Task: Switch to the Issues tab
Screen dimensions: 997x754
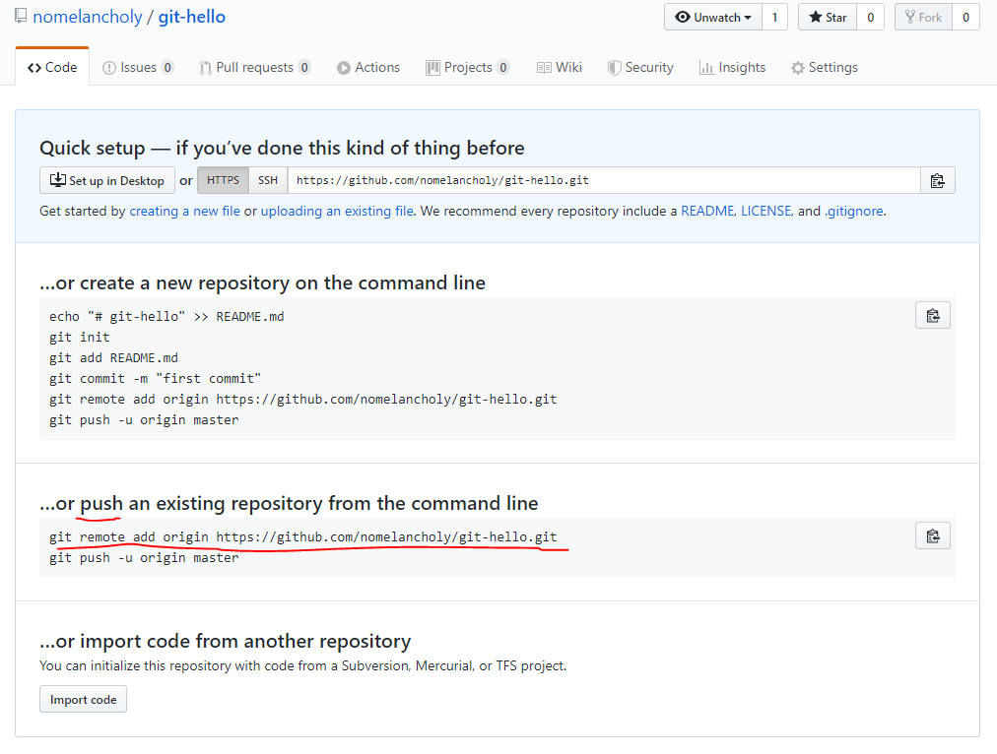Action: click(138, 67)
